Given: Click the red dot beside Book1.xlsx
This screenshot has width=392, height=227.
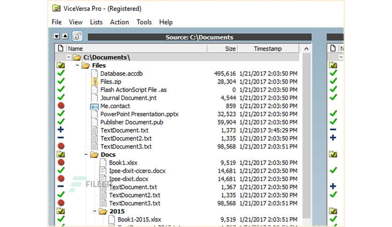Looking at the screenshot, I should (61, 162).
